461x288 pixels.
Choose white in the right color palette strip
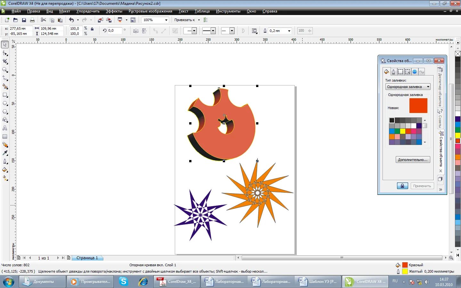[x=458, y=114]
